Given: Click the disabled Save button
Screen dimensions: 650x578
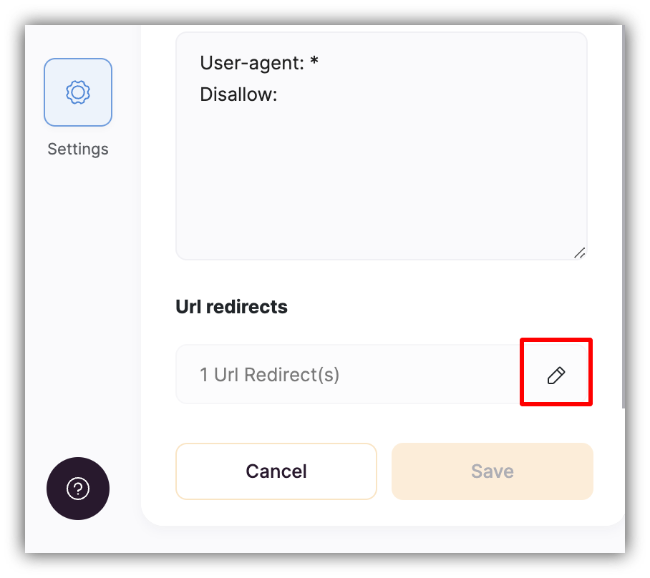Looking at the screenshot, I should (x=492, y=471).
